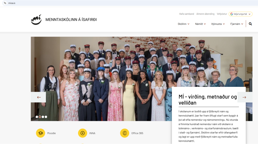Image resolution: width=258 pixels, height=144 pixels.
Task: Open the Fjarnám menu
Action: pyautogui.click(x=237, y=24)
